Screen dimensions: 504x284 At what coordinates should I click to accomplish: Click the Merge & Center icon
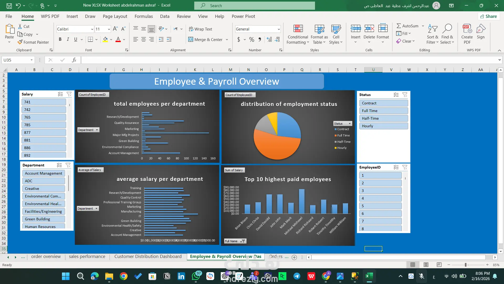pyautogui.click(x=191, y=39)
